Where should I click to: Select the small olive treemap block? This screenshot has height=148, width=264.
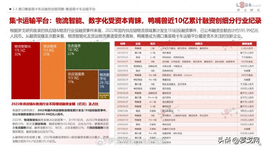(x=104, y=96)
